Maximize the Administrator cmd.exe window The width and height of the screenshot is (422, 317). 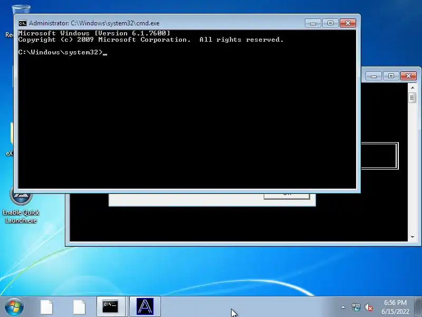tap(330, 23)
